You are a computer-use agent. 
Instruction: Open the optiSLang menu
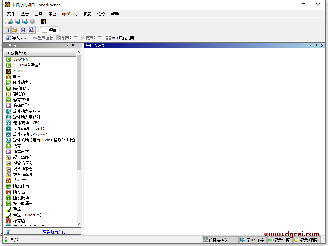[x=70, y=14]
